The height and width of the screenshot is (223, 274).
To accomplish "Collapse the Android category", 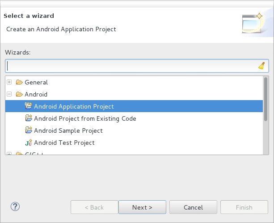I will (x=9, y=94).
